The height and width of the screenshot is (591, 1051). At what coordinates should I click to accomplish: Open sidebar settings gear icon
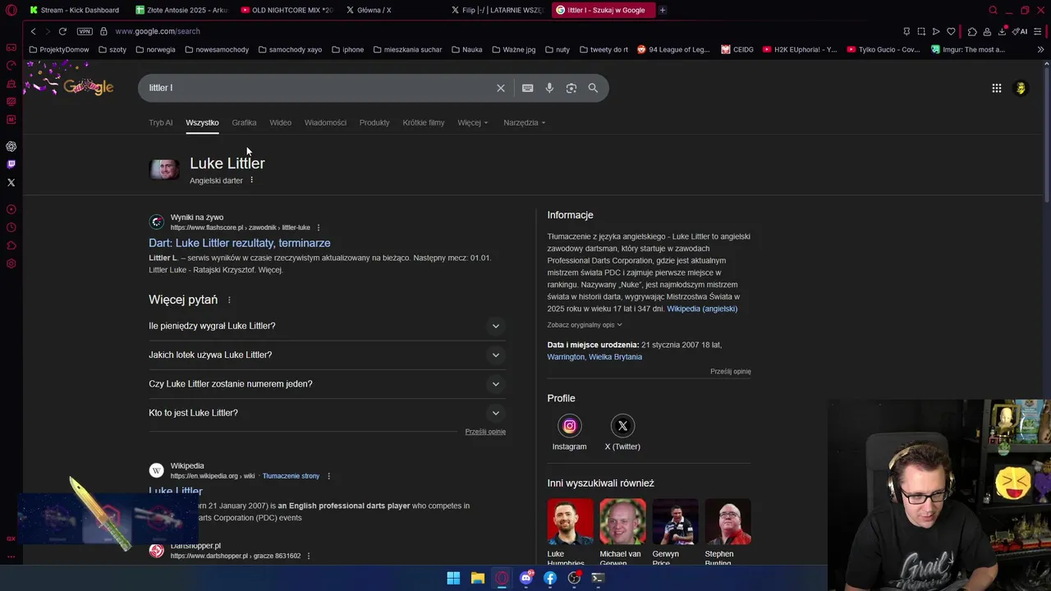point(11,263)
